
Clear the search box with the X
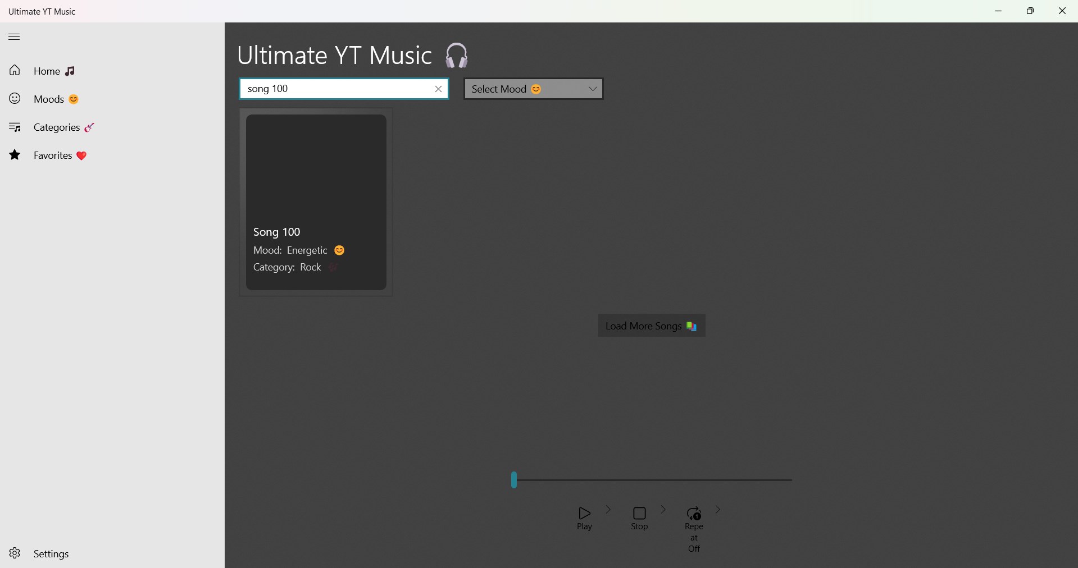click(x=438, y=89)
